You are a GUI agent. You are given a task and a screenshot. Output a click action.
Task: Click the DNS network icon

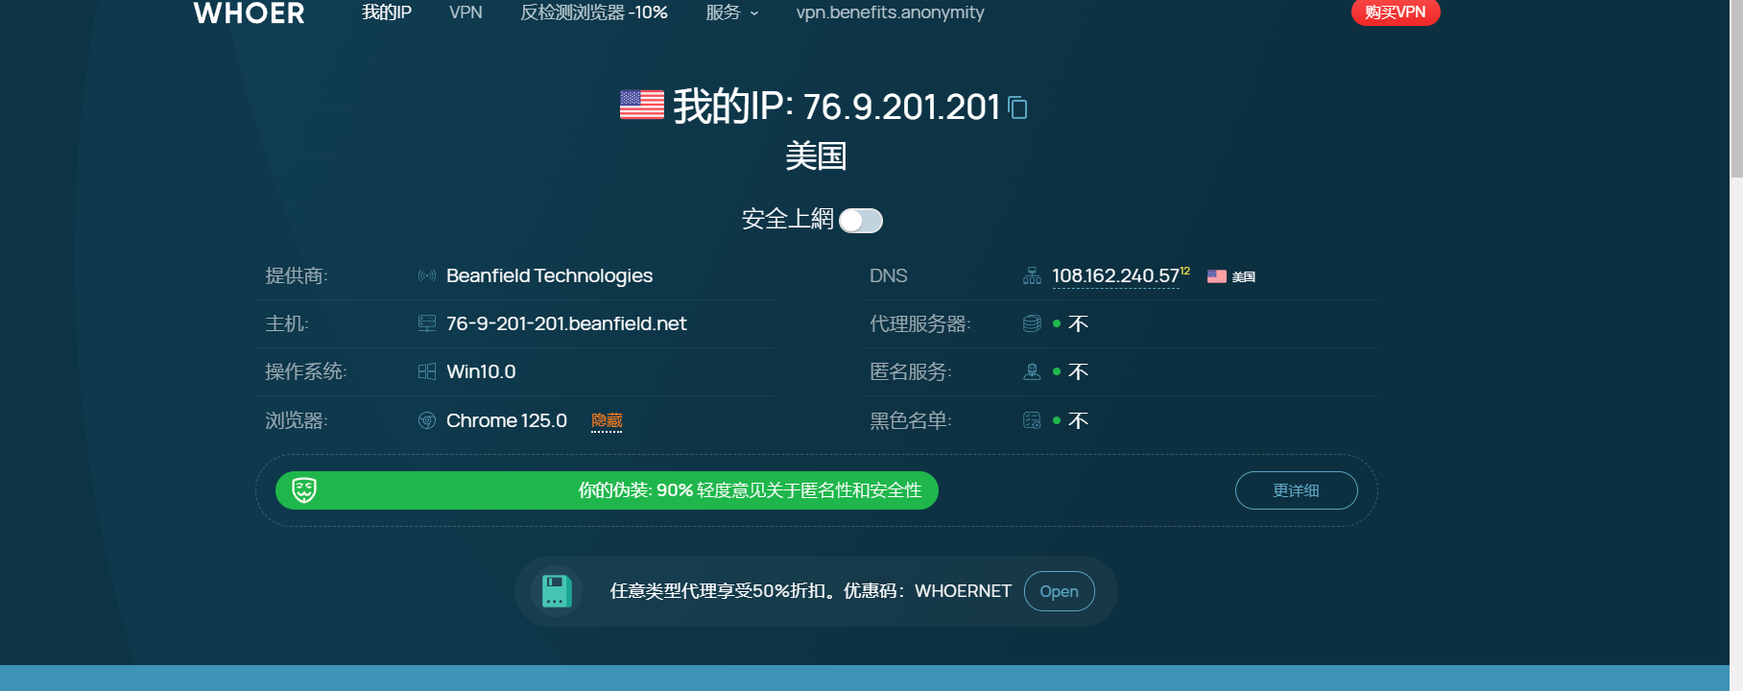click(1032, 276)
